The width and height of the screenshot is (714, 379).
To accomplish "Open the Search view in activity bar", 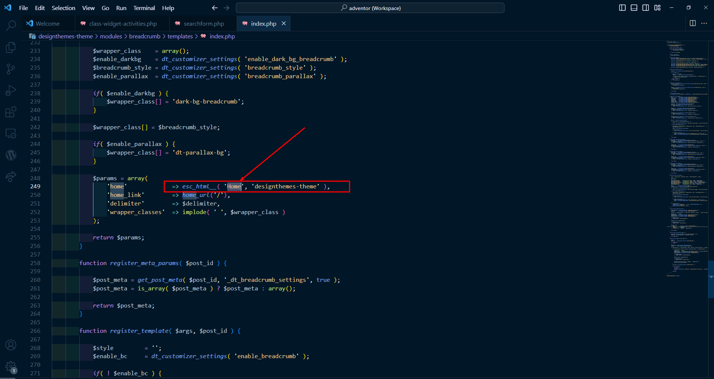I will click(11, 26).
